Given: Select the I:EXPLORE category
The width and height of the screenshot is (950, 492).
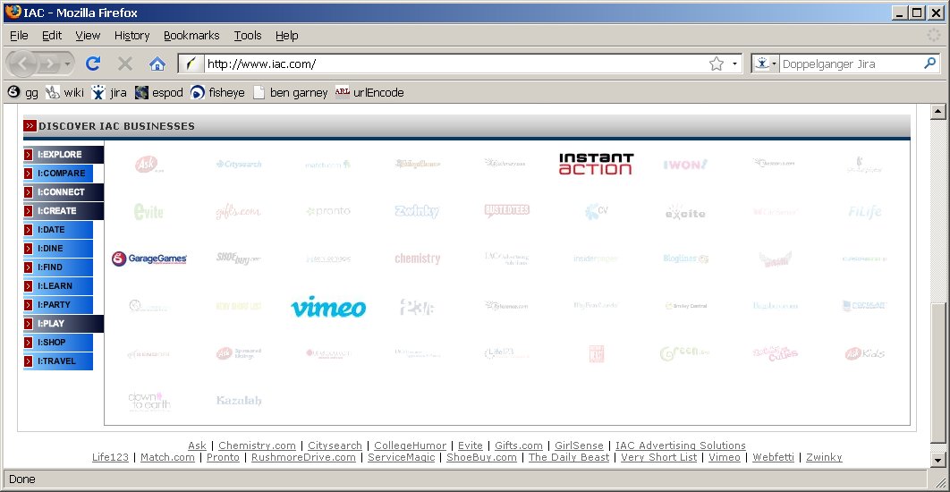Looking at the screenshot, I should [64, 155].
